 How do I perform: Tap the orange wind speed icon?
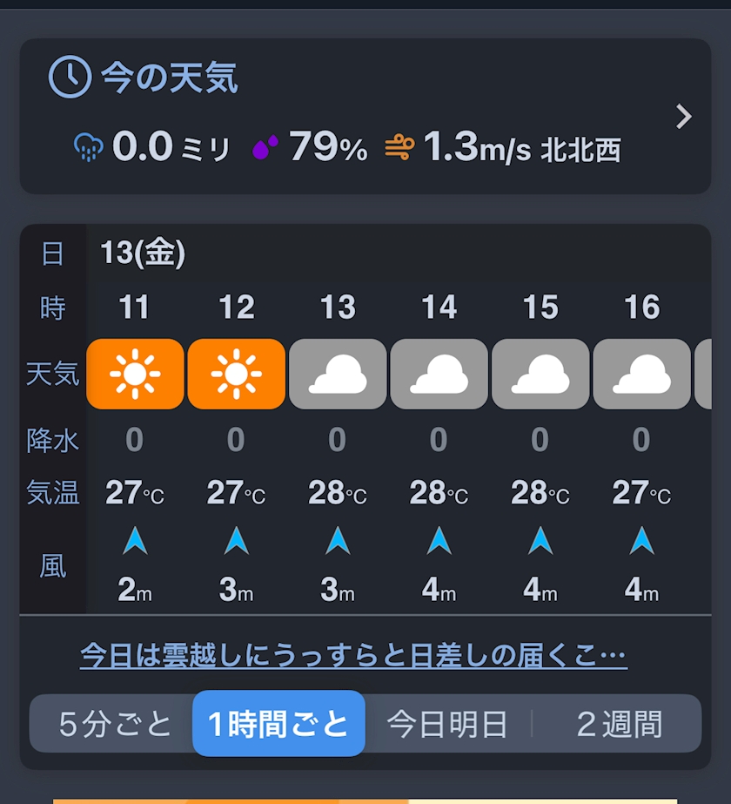click(x=399, y=147)
